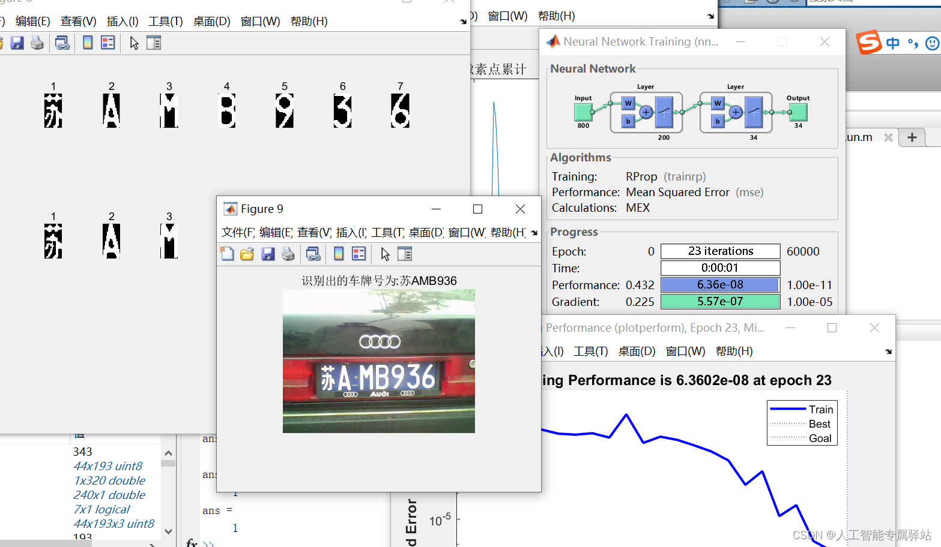This screenshot has height=547, width=941.
Task: Open 桌面(D) menu in Figure 9
Action: click(x=426, y=232)
